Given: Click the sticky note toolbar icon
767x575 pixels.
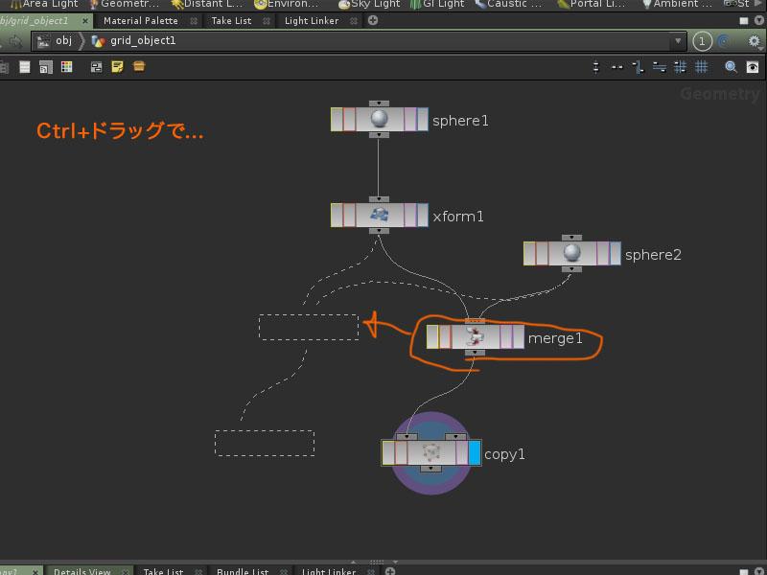Looking at the screenshot, I should [x=117, y=67].
